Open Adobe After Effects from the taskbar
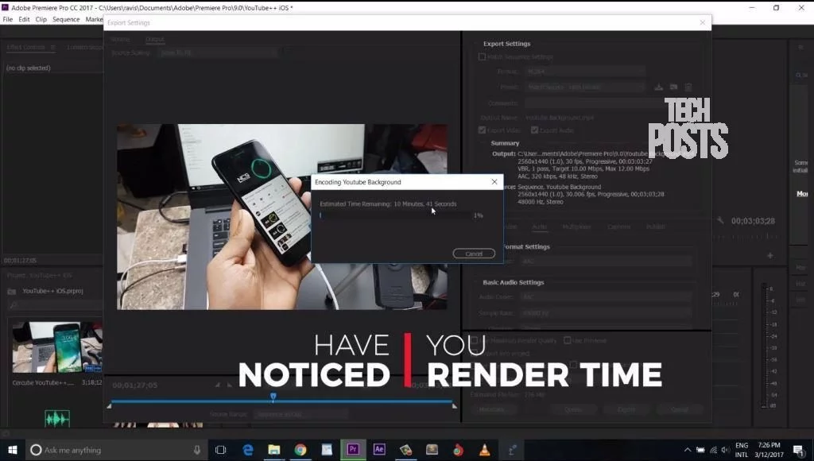814x461 pixels. click(x=379, y=450)
